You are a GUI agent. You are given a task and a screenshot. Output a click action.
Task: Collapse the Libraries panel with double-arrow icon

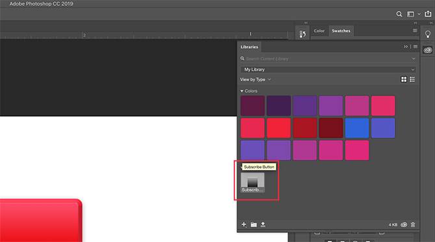click(406, 47)
